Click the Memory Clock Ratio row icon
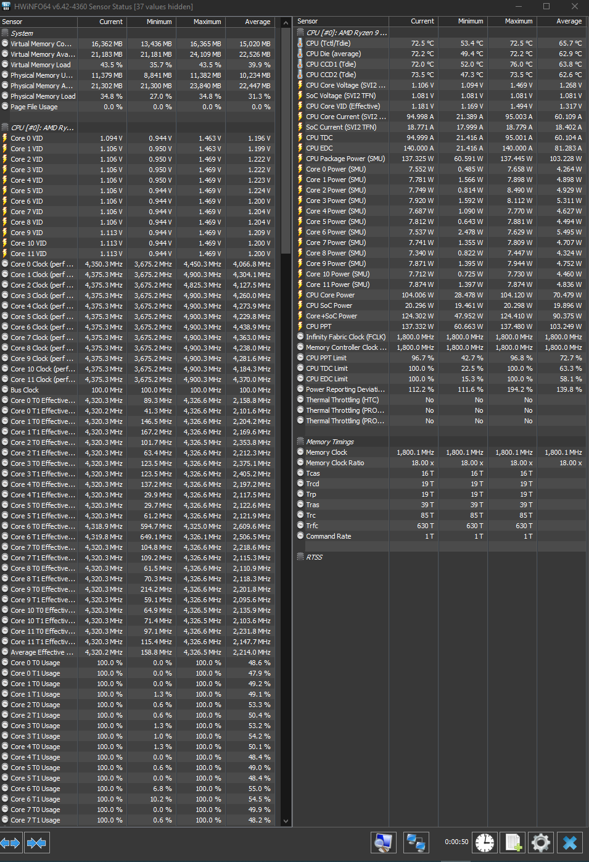 click(x=300, y=463)
